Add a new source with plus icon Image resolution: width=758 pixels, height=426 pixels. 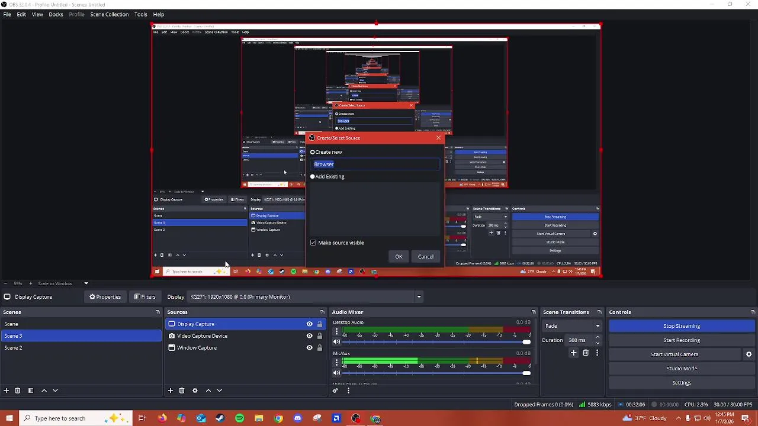click(170, 390)
